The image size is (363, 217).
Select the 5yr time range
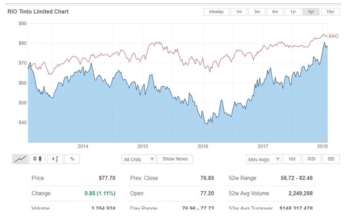pyautogui.click(x=311, y=12)
